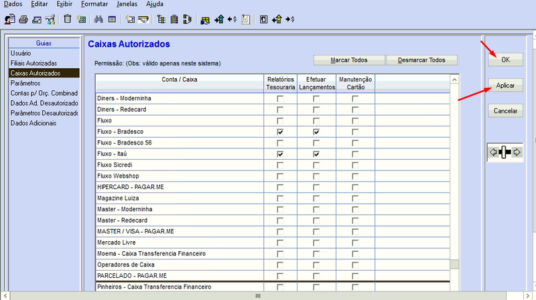Click the handshake toolbar icon
This screenshot has width=536, height=300.
[x=143, y=19]
